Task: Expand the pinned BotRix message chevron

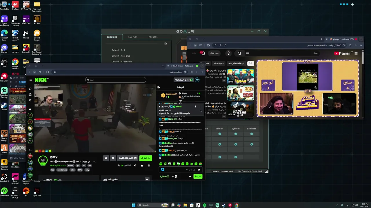Action: pyautogui.click(x=201, y=111)
